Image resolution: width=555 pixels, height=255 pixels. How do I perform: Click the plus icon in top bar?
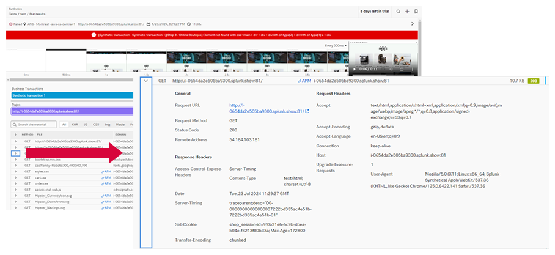[407, 11]
